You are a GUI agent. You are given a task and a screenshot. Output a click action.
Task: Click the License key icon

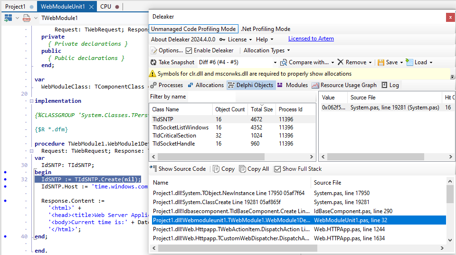coord(222,39)
